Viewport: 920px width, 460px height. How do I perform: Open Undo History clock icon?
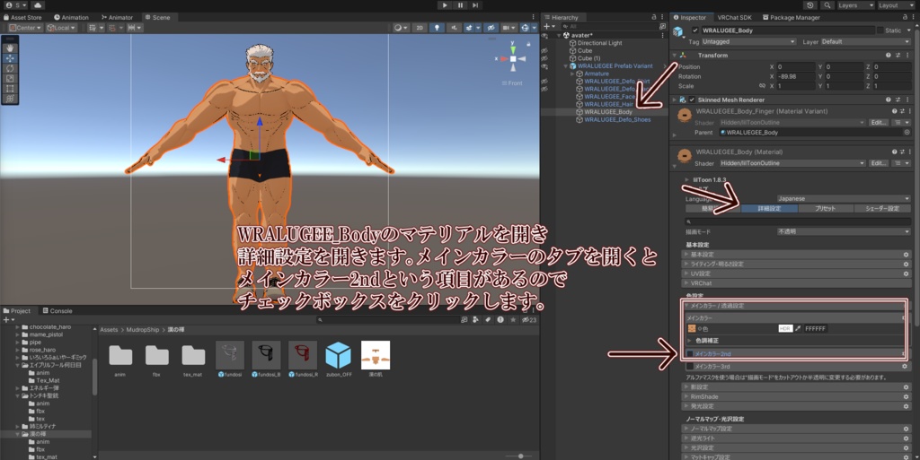[810, 5]
